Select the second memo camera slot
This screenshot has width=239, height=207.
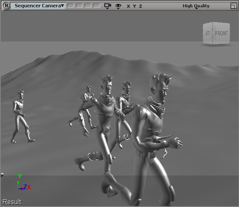click(x=79, y=6)
